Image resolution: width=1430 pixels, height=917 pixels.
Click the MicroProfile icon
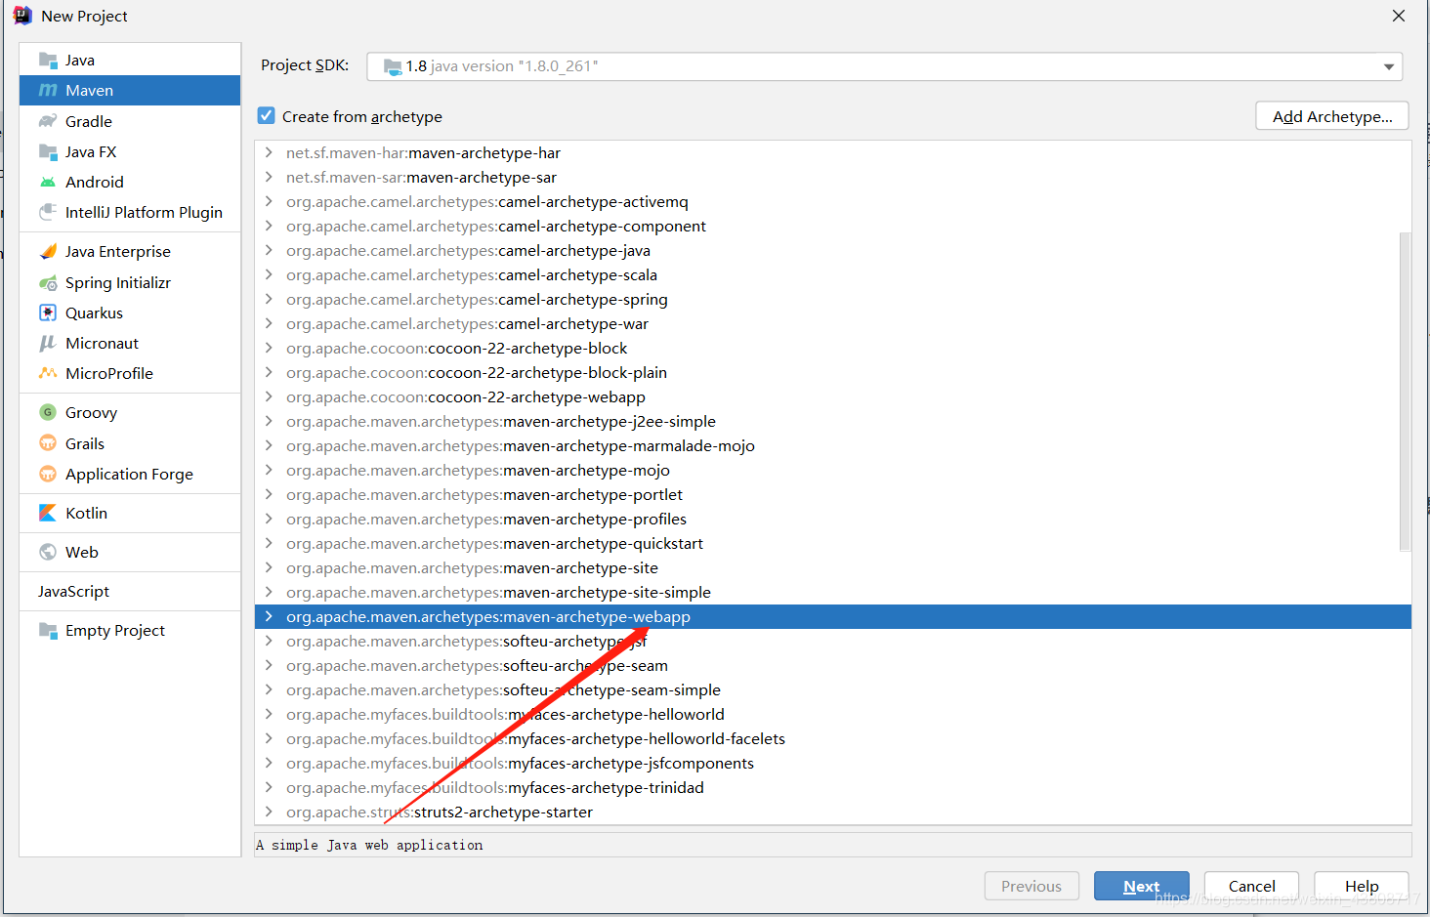point(48,373)
